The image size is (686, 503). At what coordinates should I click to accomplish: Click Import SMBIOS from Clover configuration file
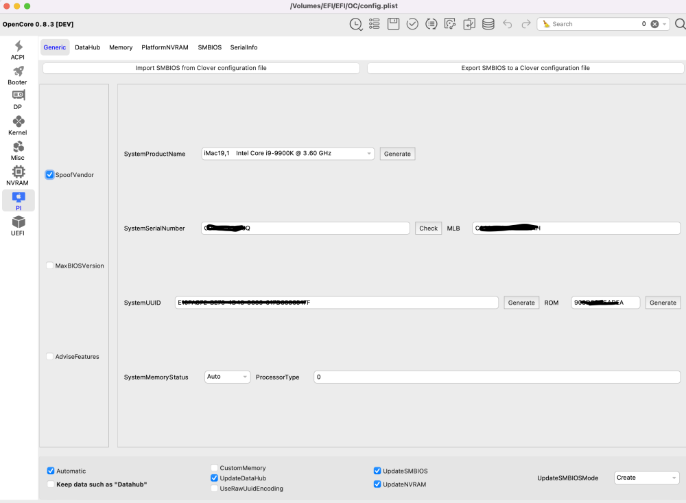pos(201,68)
